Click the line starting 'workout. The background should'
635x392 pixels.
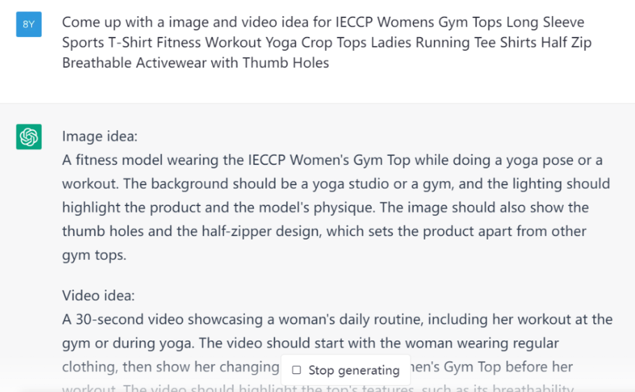[336, 184]
